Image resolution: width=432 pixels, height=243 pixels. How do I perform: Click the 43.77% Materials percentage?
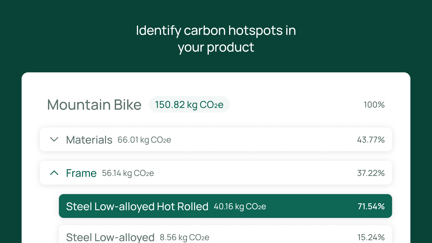[371, 140]
